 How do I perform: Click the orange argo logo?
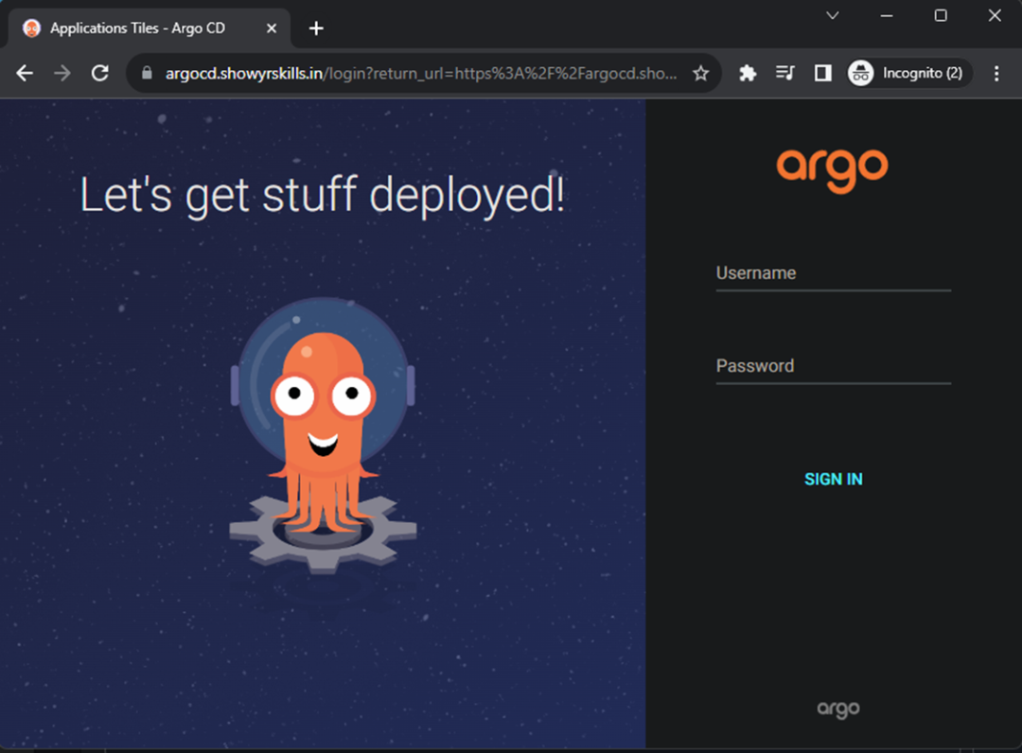coord(833,170)
